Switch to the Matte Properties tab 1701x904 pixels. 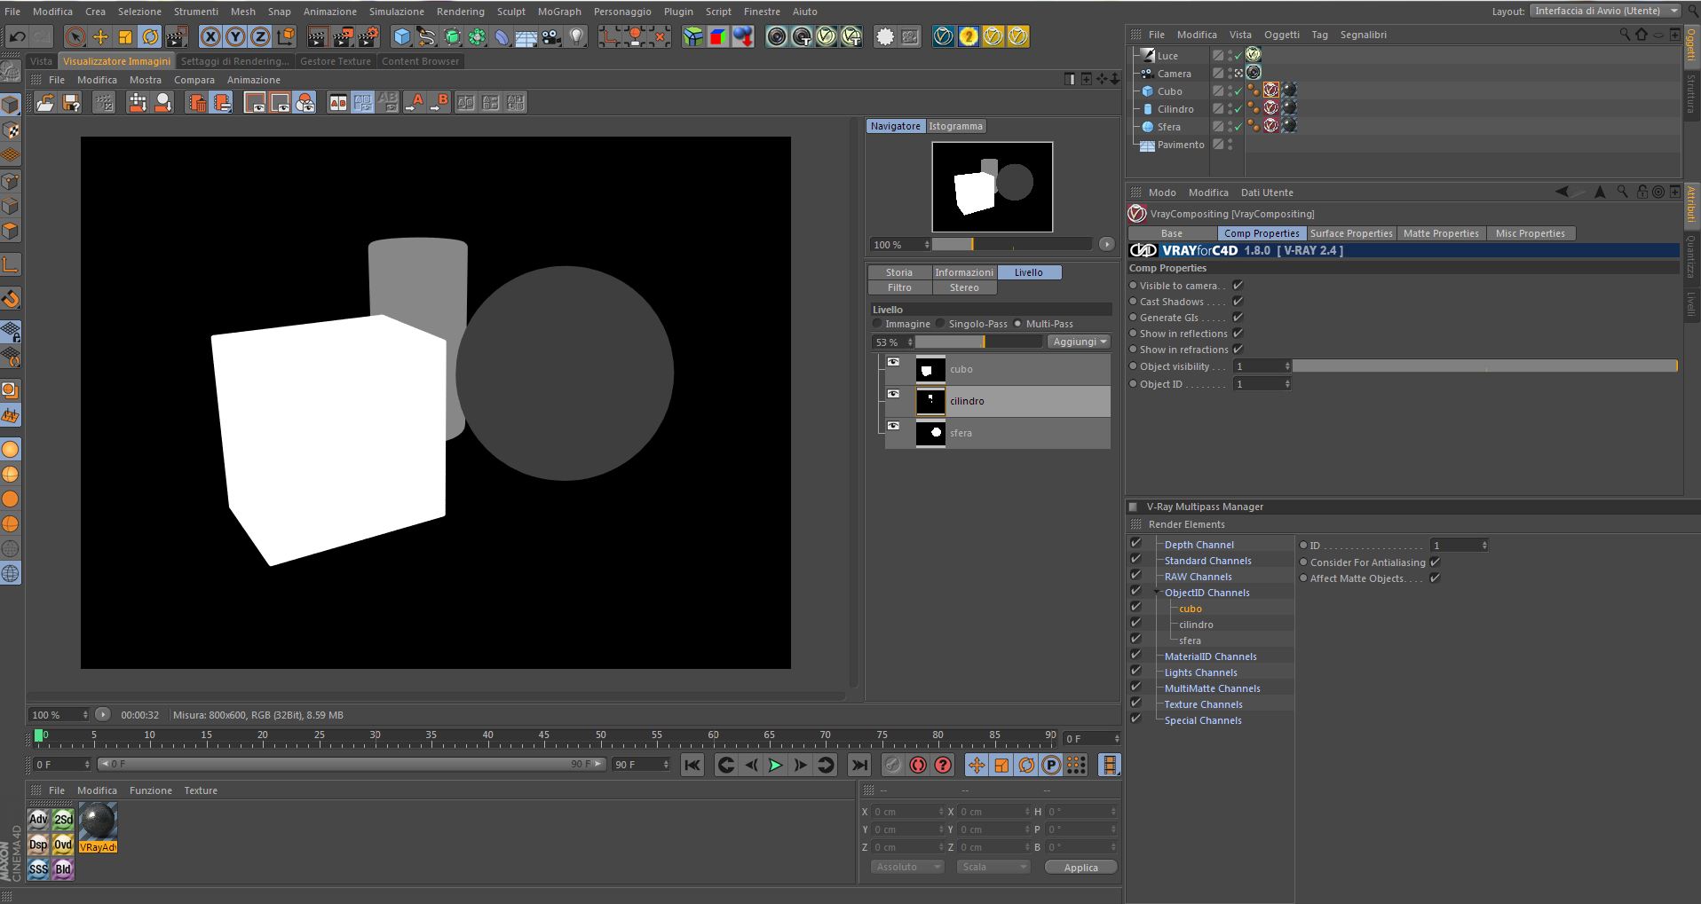pyautogui.click(x=1440, y=233)
